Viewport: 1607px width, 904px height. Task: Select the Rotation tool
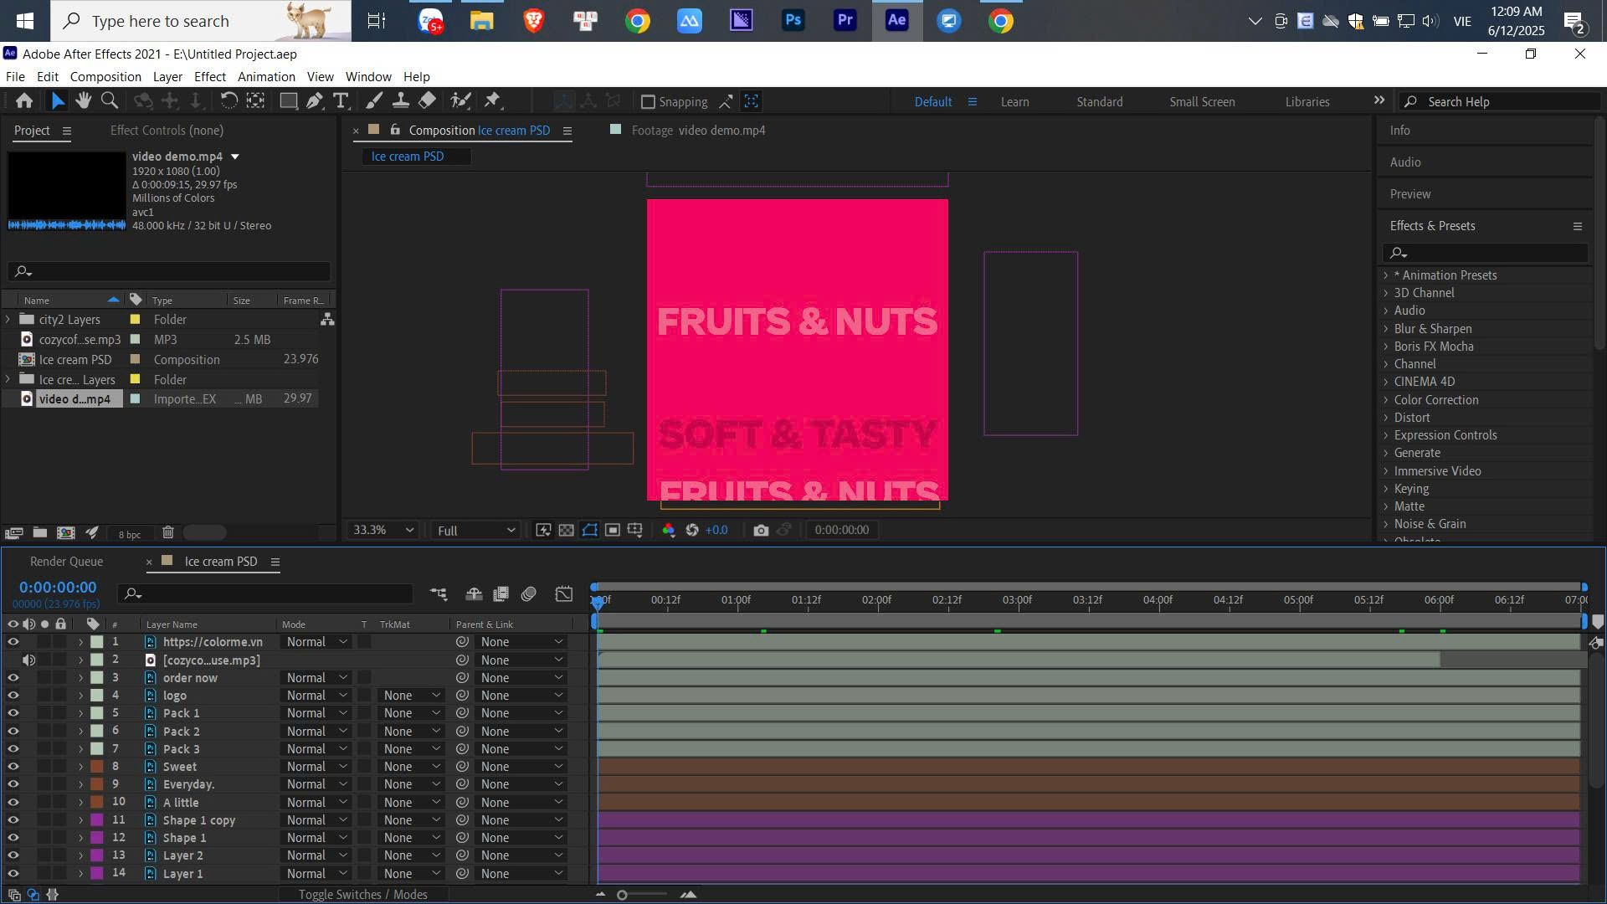228,101
